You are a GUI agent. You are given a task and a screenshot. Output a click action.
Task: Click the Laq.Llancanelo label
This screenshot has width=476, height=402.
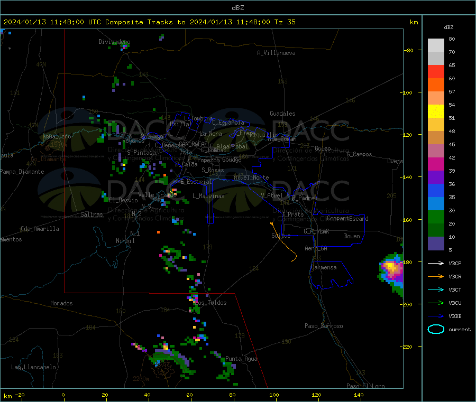(34, 367)
